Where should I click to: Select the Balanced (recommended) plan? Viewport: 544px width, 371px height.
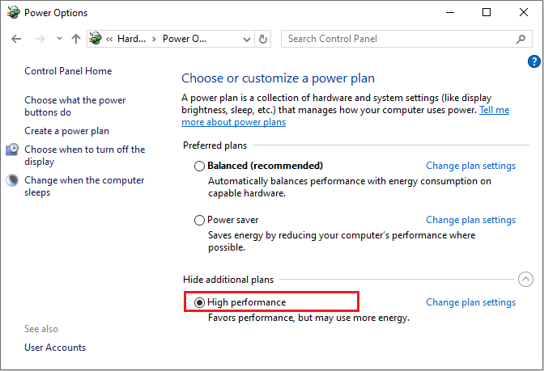pos(199,166)
